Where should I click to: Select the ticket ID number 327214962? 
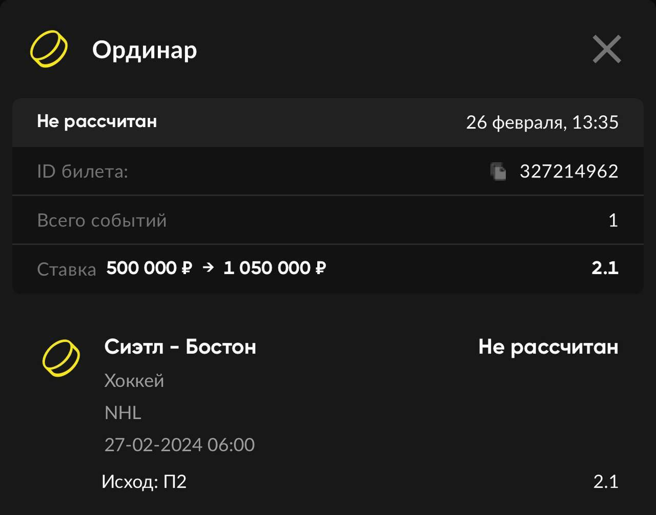(569, 171)
